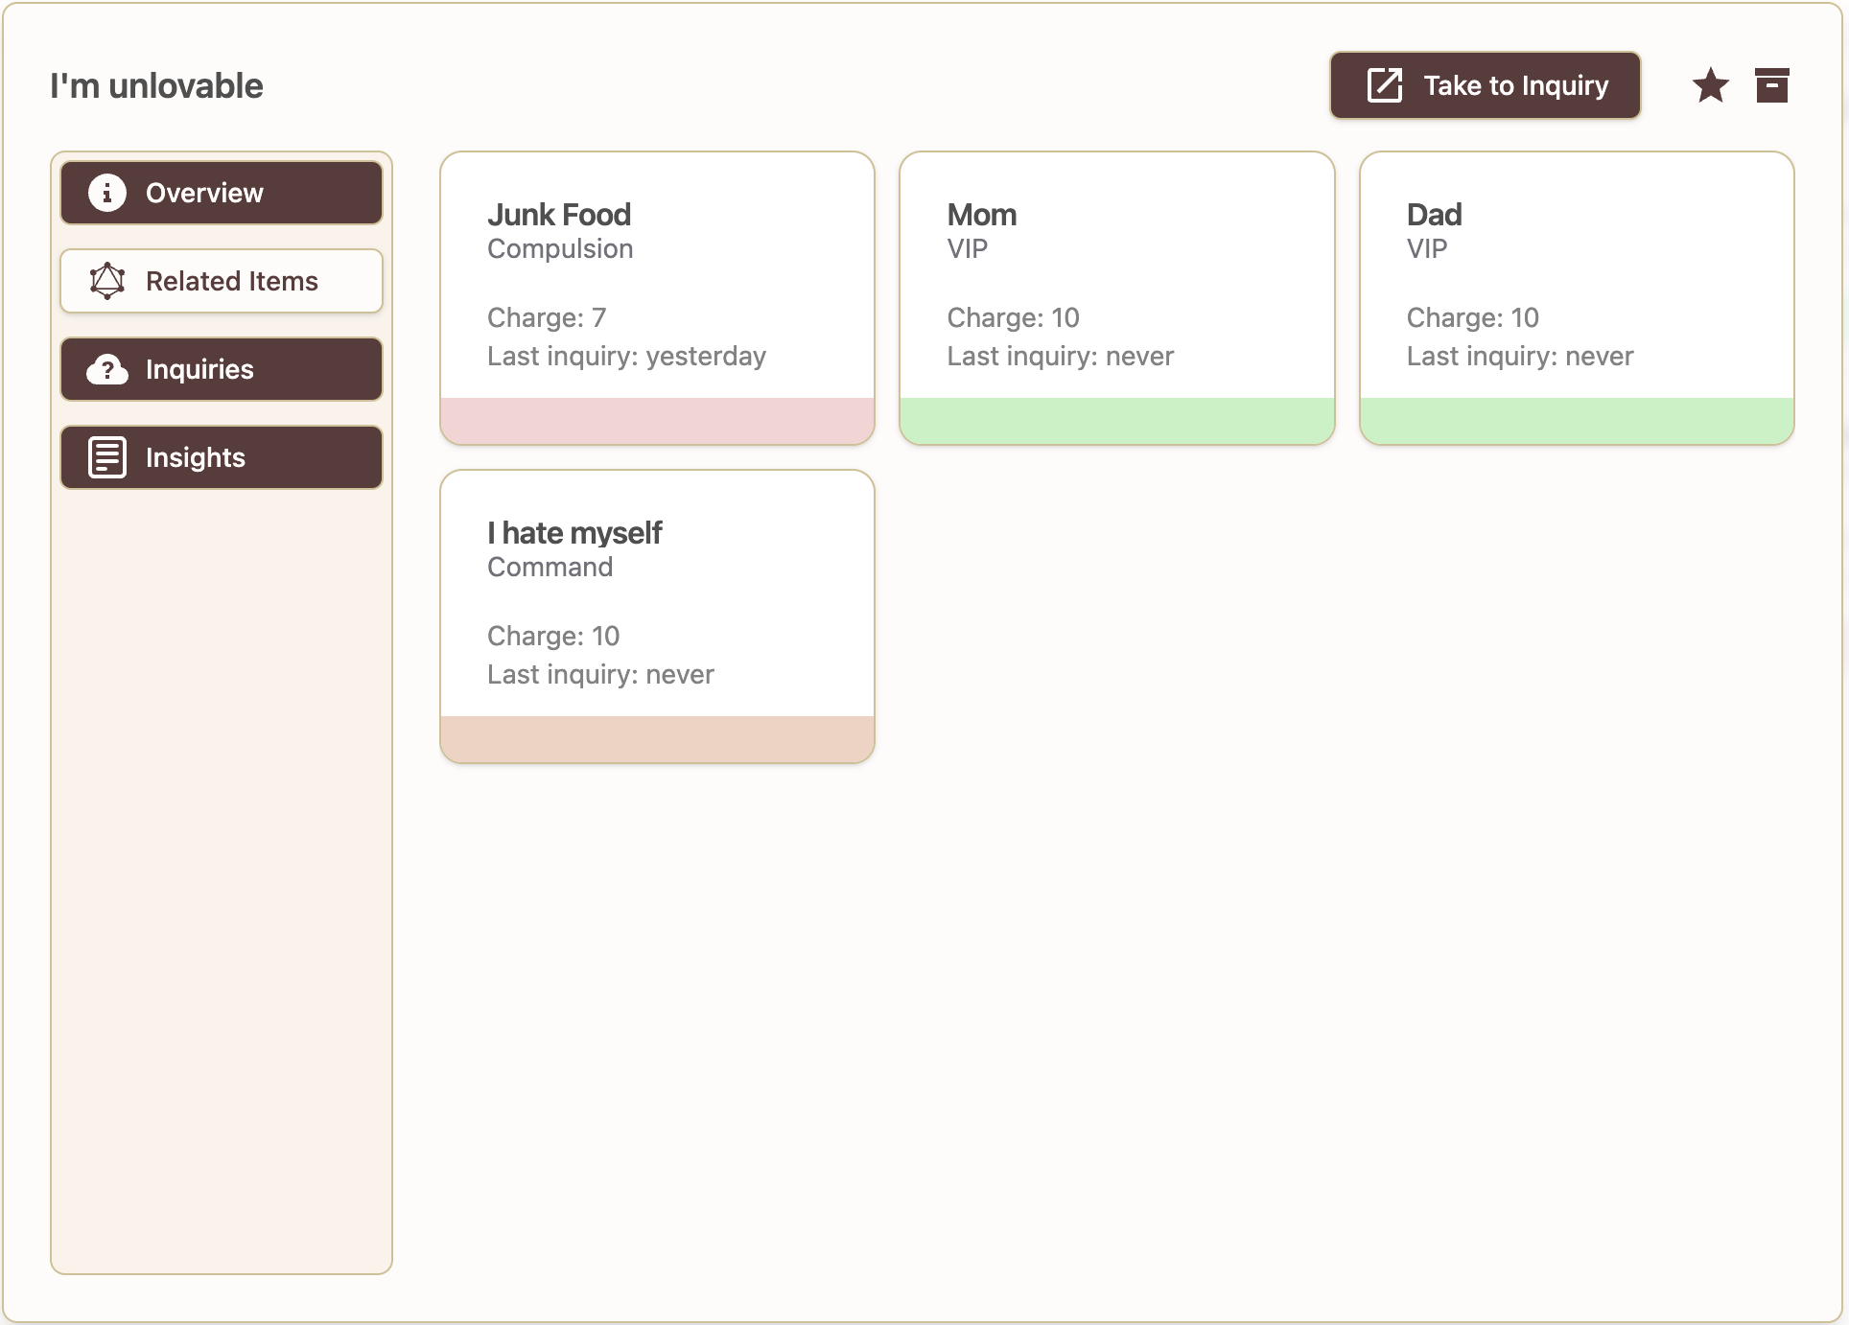Click the document icon on Insights
The image size is (1849, 1325).
[107, 457]
